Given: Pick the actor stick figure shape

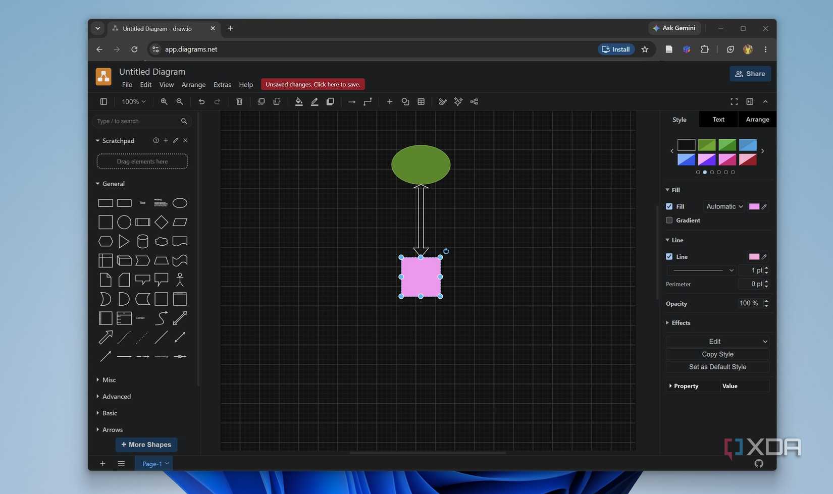Looking at the screenshot, I should coord(180,280).
